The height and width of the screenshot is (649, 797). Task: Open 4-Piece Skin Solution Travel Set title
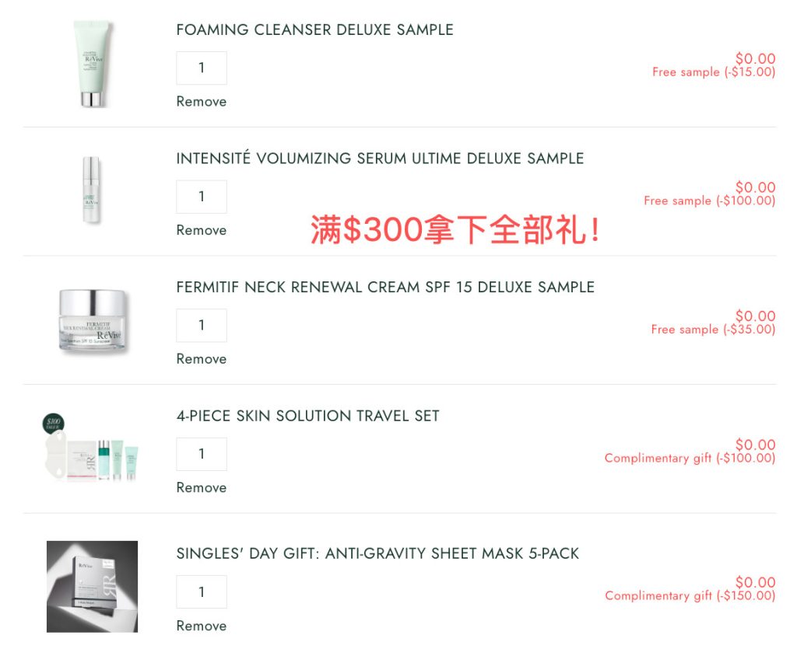click(307, 416)
